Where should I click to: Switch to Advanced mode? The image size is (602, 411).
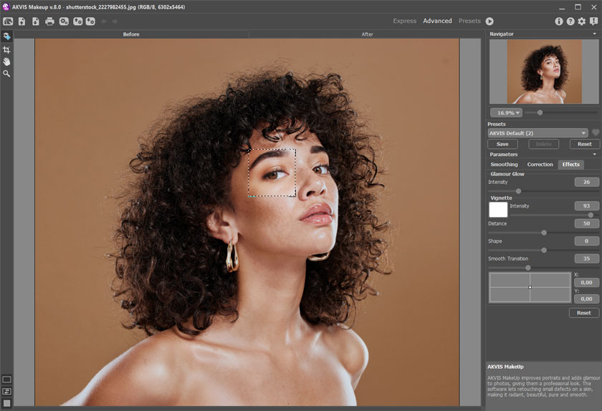tap(437, 21)
